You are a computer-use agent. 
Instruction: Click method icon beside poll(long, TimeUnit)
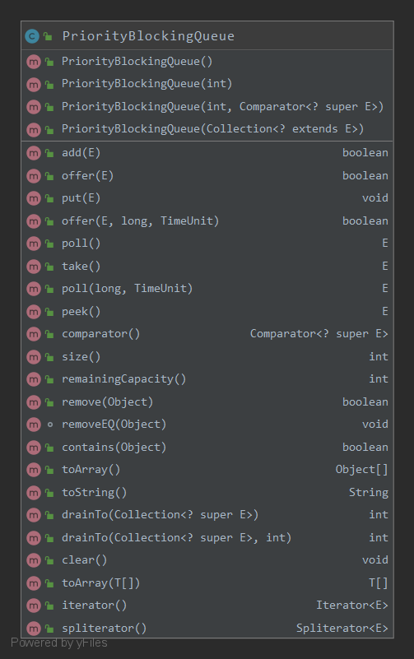point(33,289)
